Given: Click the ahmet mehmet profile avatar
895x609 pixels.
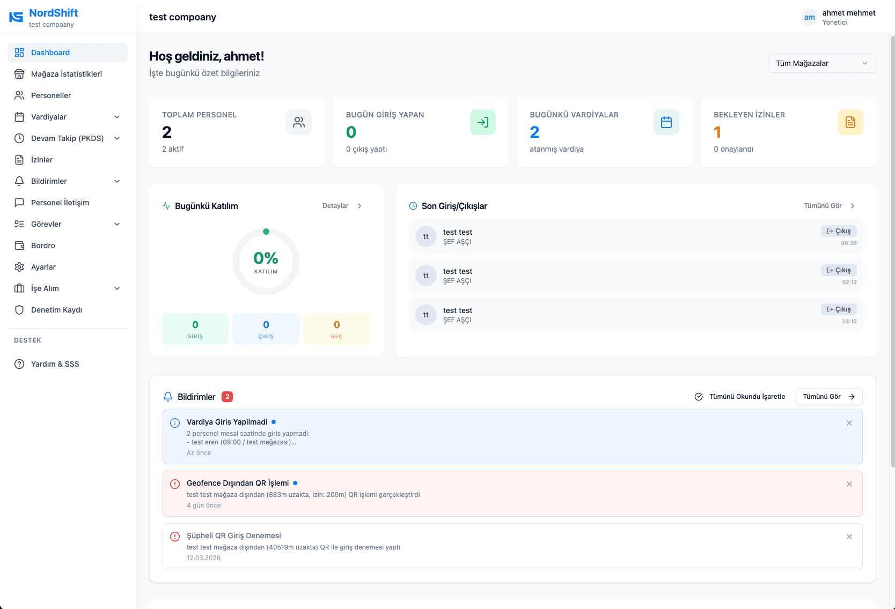Looking at the screenshot, I should [809, 17].
